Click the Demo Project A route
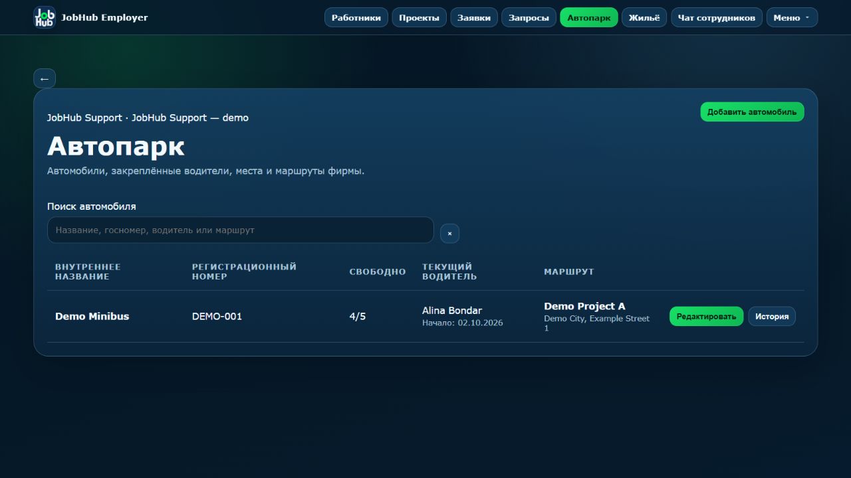Viewport: 851px width, 478px height. click(x=584, y=306)
